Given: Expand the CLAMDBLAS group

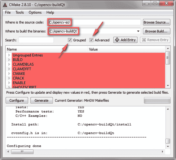Looking at the screenshot, I should pyautogui.click(x=9, y=64).
